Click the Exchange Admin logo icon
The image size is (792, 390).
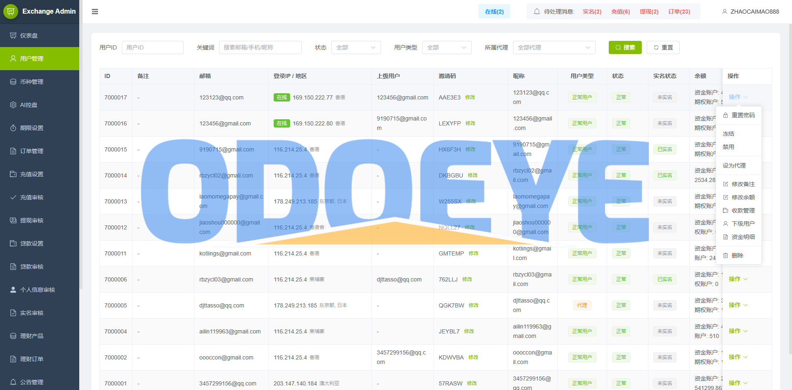pyautogui.click(x=11, y=12)
